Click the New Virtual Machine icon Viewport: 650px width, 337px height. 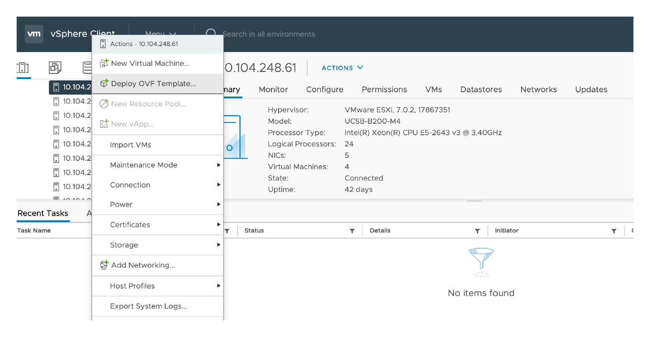pyautogui.click(x=104, y=63)
